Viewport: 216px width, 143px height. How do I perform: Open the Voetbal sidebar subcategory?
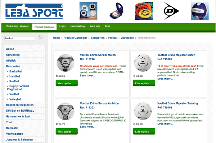click(14, 94)
